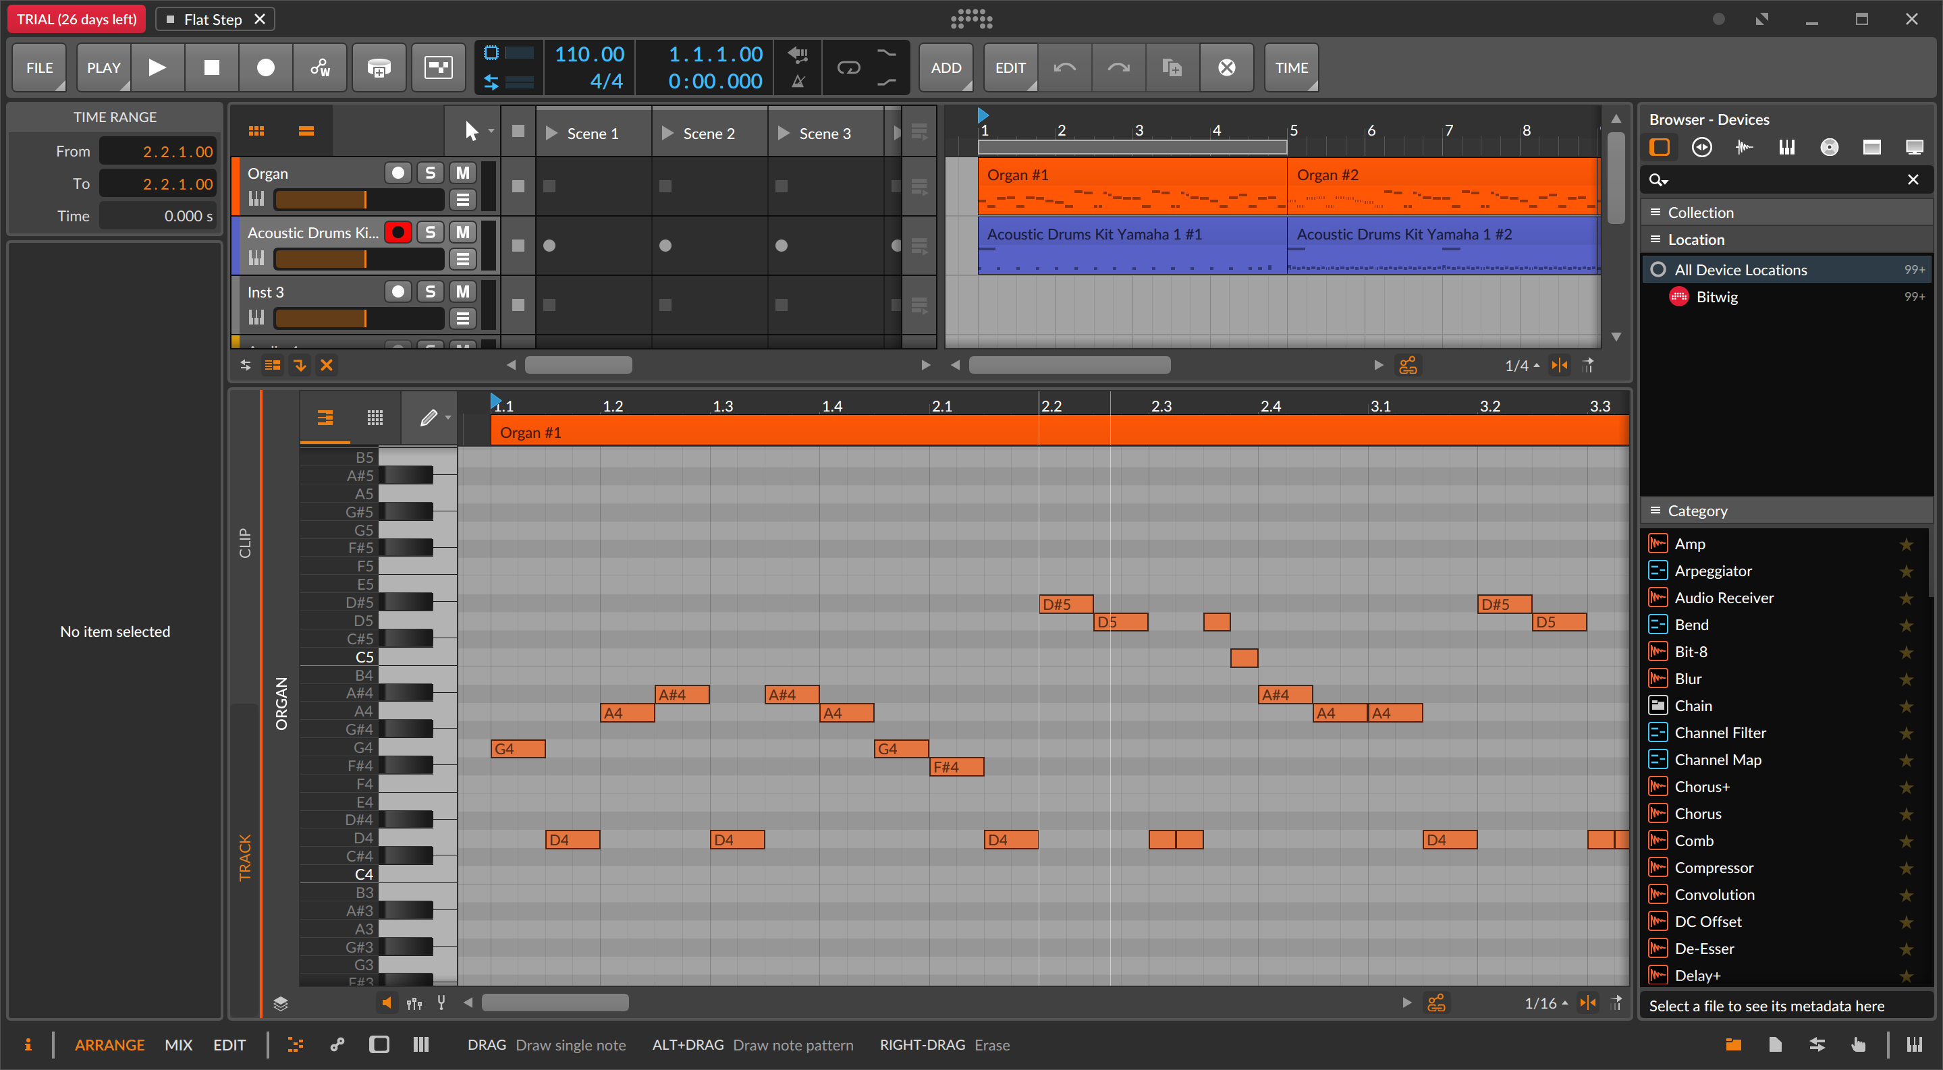Viewport: 1943px width, 1070px height.
Task: Open arranger 1/4 grid resolution dropdown
Action: (x=1522, y=366)
